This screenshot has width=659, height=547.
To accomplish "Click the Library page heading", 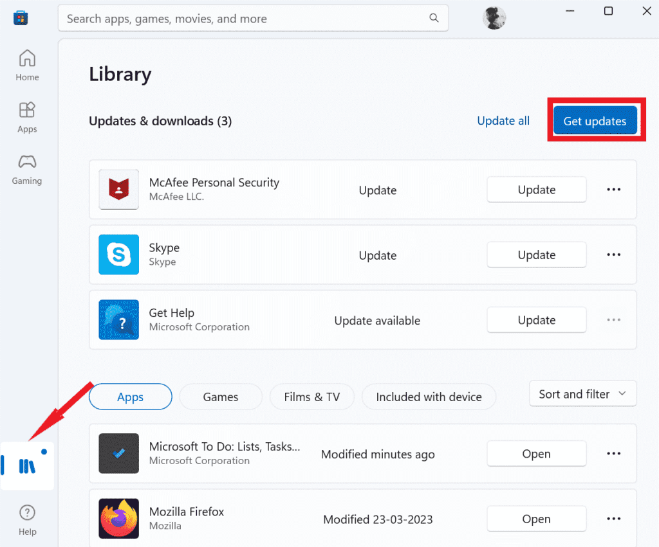I will pos(120,75).
